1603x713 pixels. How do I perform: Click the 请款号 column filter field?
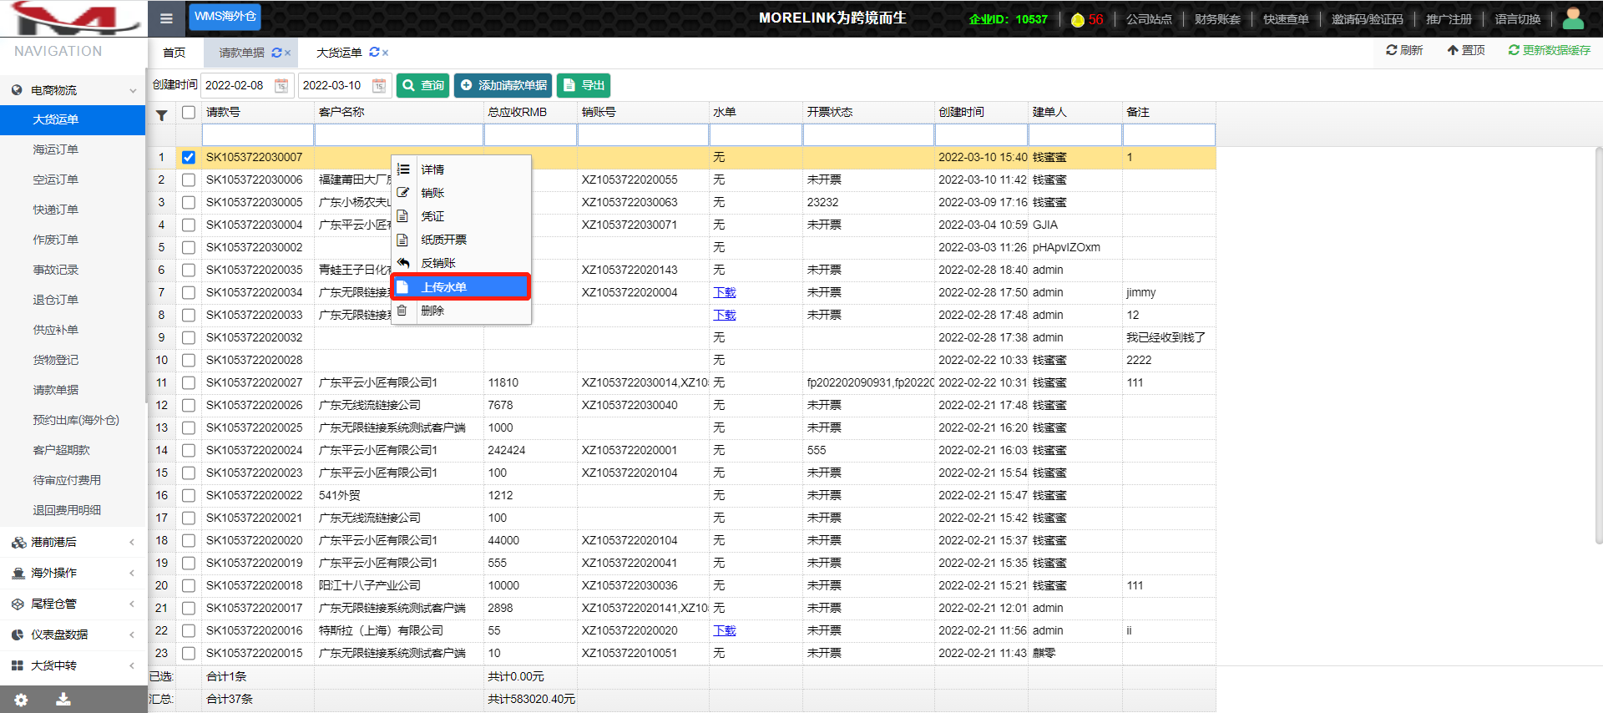pos(258,134)
